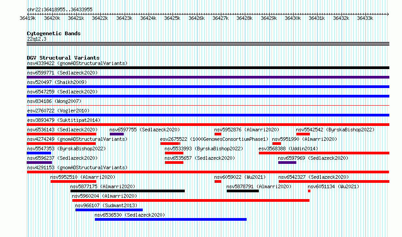Open variant esv2760722 (Vogler2010) label
This screenshot has height=237, width=402.
tap(58, 111)
